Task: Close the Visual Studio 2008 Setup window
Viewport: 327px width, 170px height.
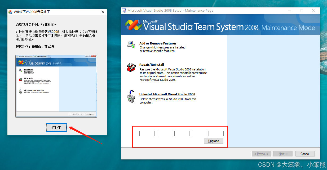Action: tap(314, 11)
